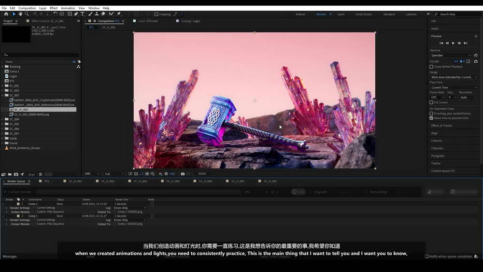Click the show channel color icon
Image resolution: width=483 pixels, height=272 pixels.
pyautogui.click(x=160, y=174)
